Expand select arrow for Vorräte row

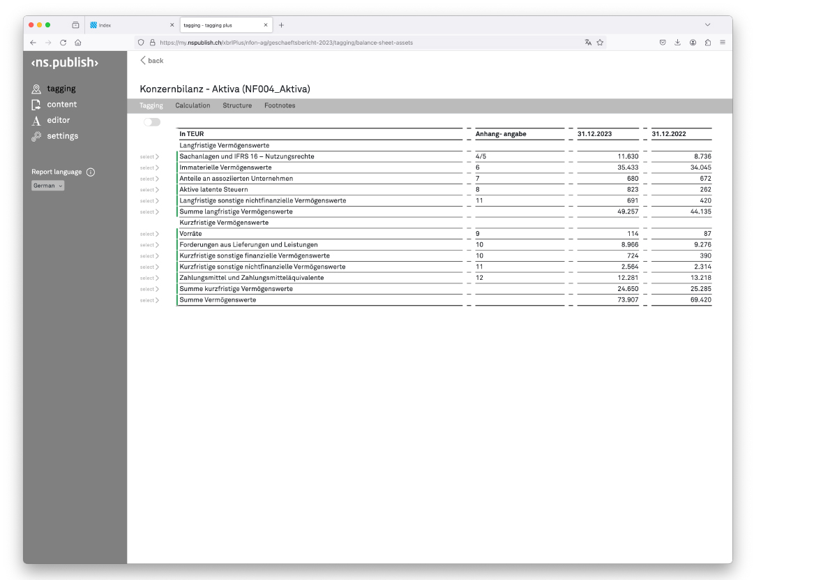[149, 234]
